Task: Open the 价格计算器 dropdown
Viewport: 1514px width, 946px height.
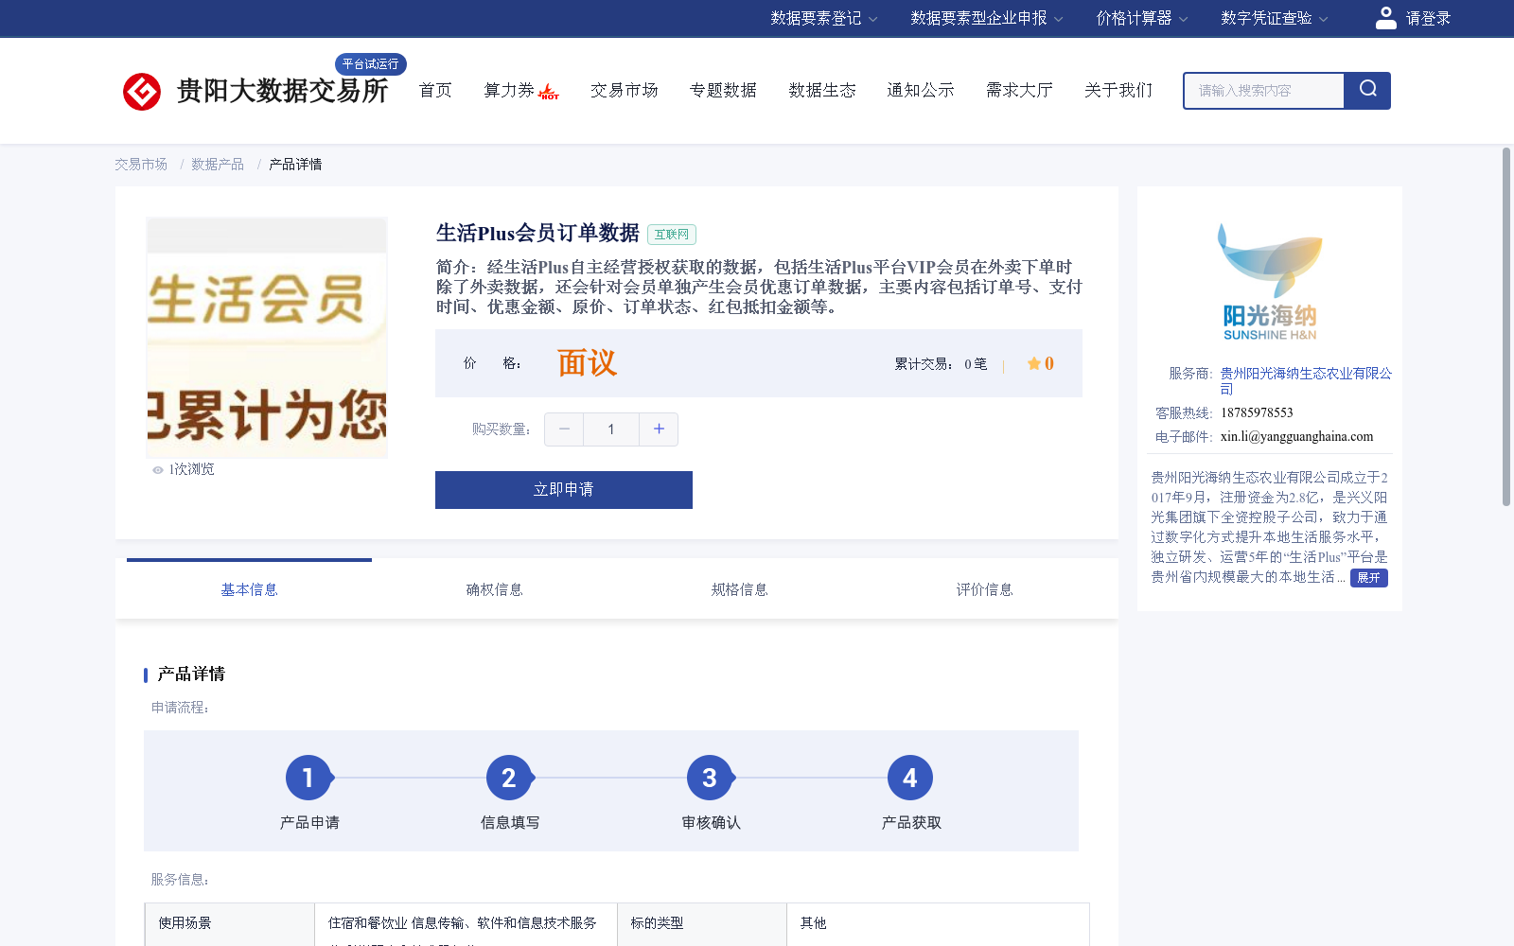Action: click(1142, 18)
